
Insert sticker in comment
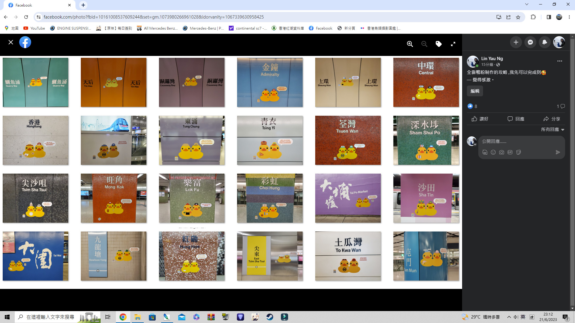click(x=519, y=152)
